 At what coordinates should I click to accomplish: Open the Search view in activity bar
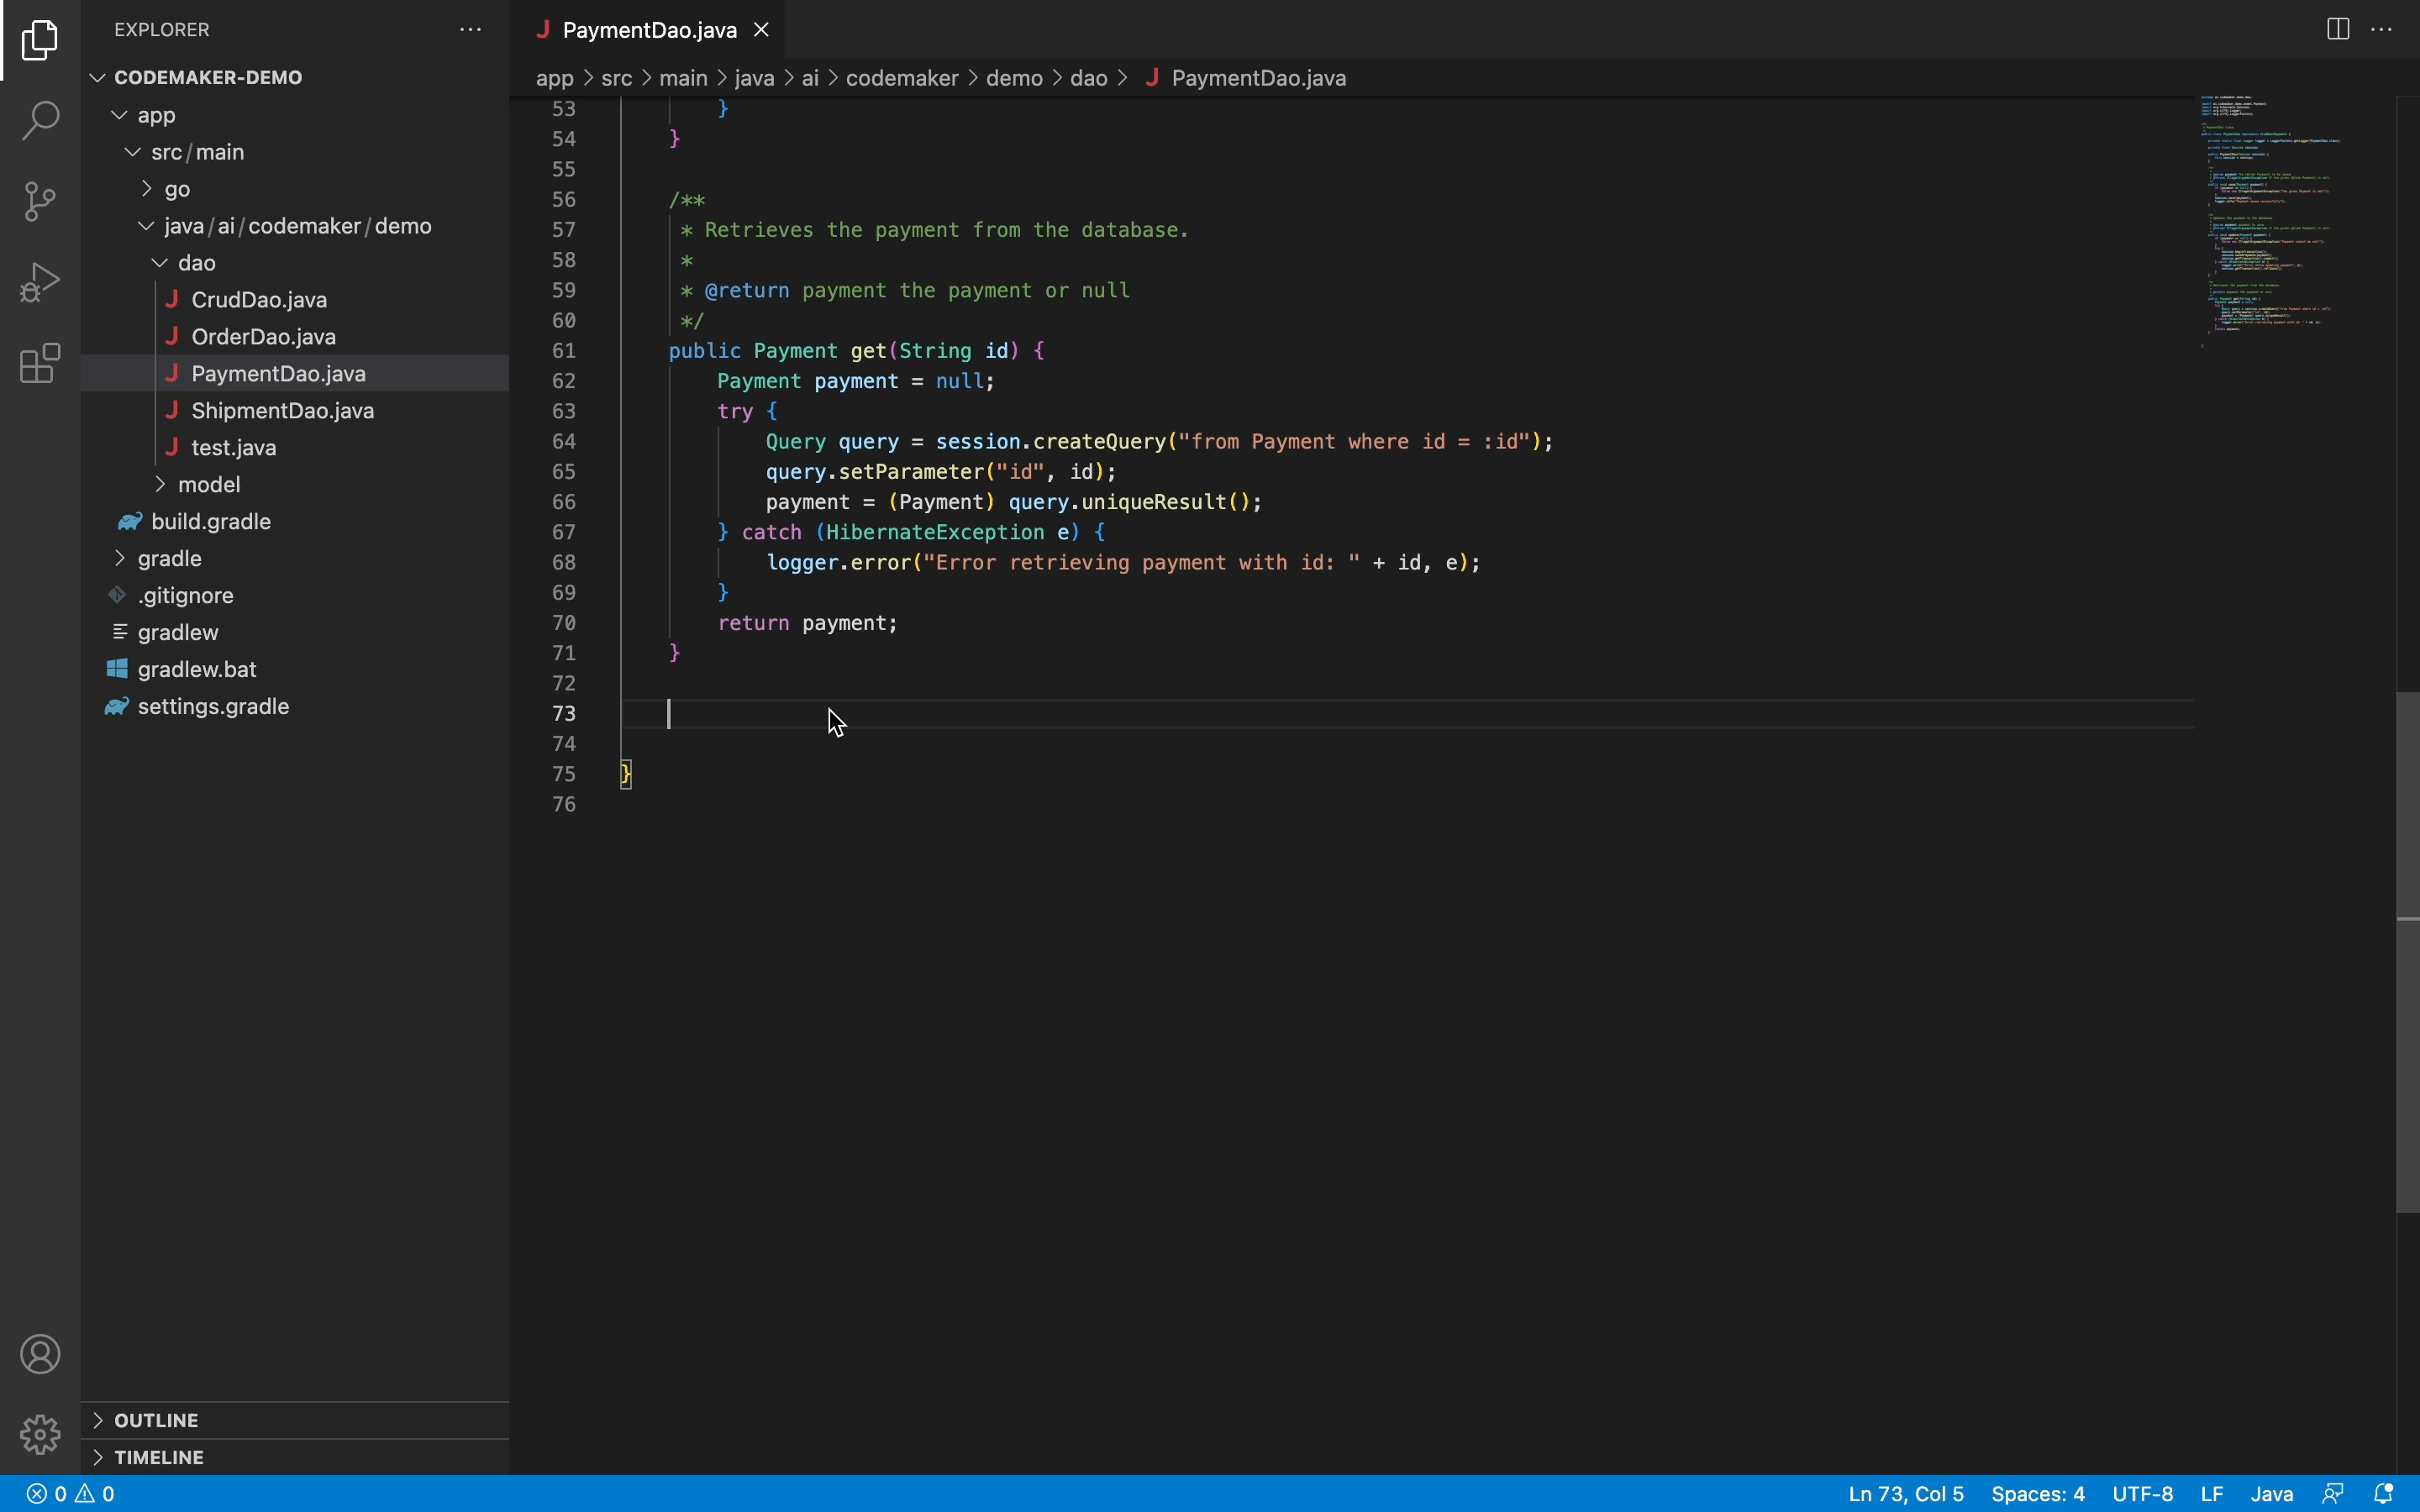click(40, 120)
